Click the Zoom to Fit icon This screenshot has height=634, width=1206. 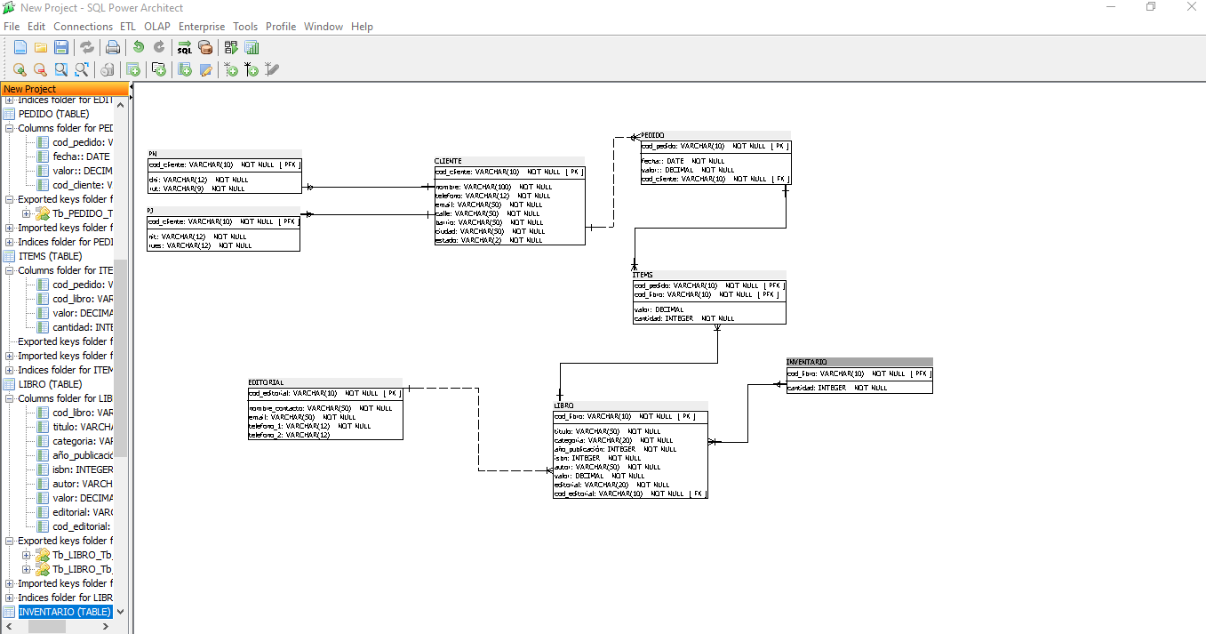(81, 69)
